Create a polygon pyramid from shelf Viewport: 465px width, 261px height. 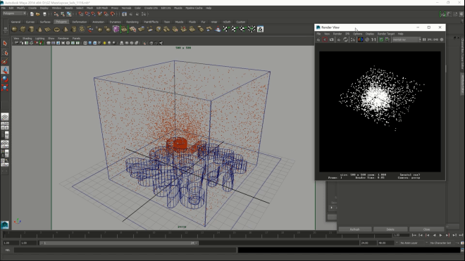click(x=66, y=29)
